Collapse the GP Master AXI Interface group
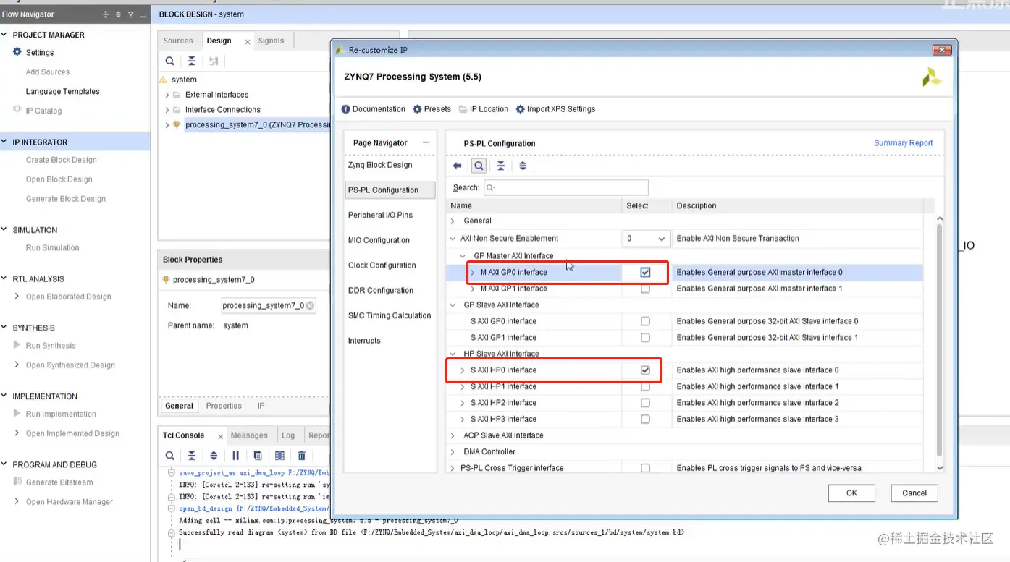The image size is (1010, 562). (463, 256)
